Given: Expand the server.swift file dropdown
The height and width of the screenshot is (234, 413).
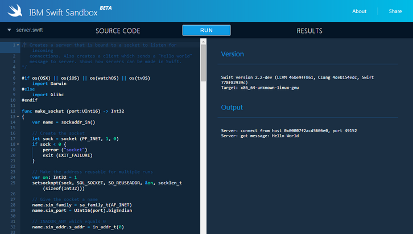Looking at the screenshot, I should pos(10,30).
